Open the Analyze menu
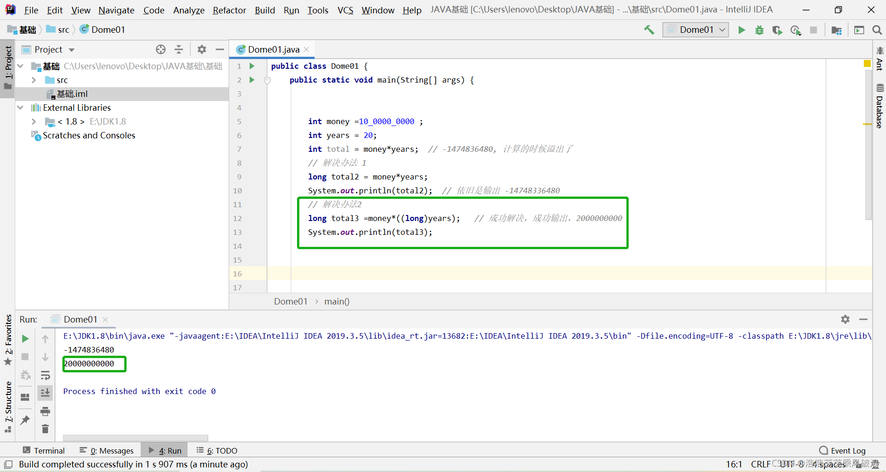The width and height of the screenshot is (886, 472). [188, 10]
